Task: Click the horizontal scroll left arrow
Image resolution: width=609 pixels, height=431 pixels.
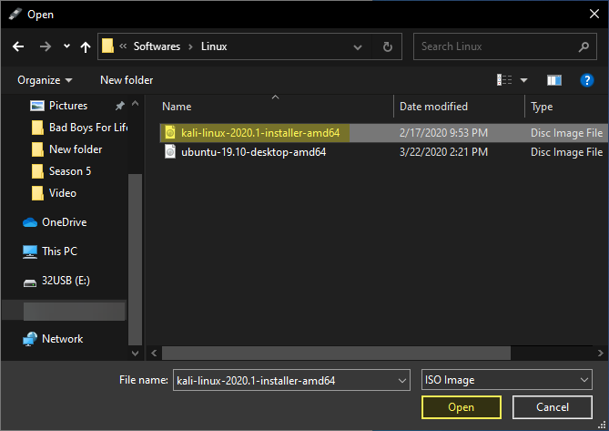Action: click(154, 354)
